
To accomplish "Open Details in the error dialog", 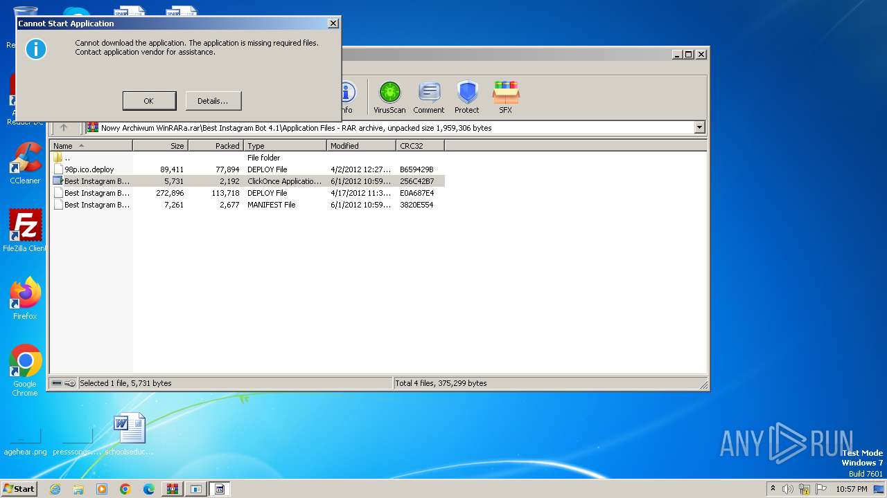I will pyautogui.click(x=213, y=101).
